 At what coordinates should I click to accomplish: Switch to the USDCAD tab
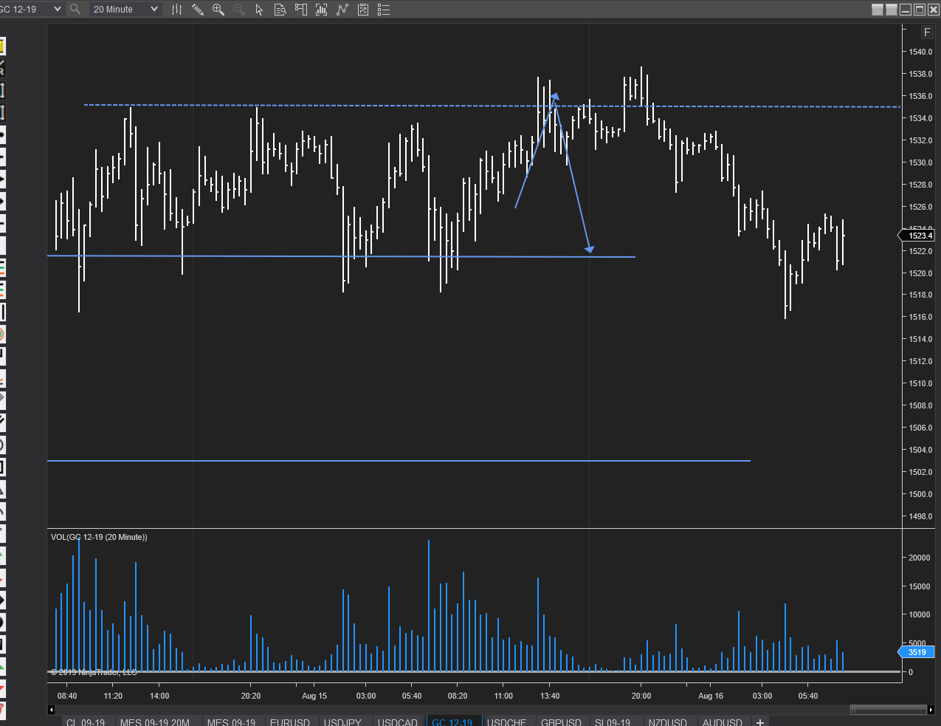coord(398,722)
